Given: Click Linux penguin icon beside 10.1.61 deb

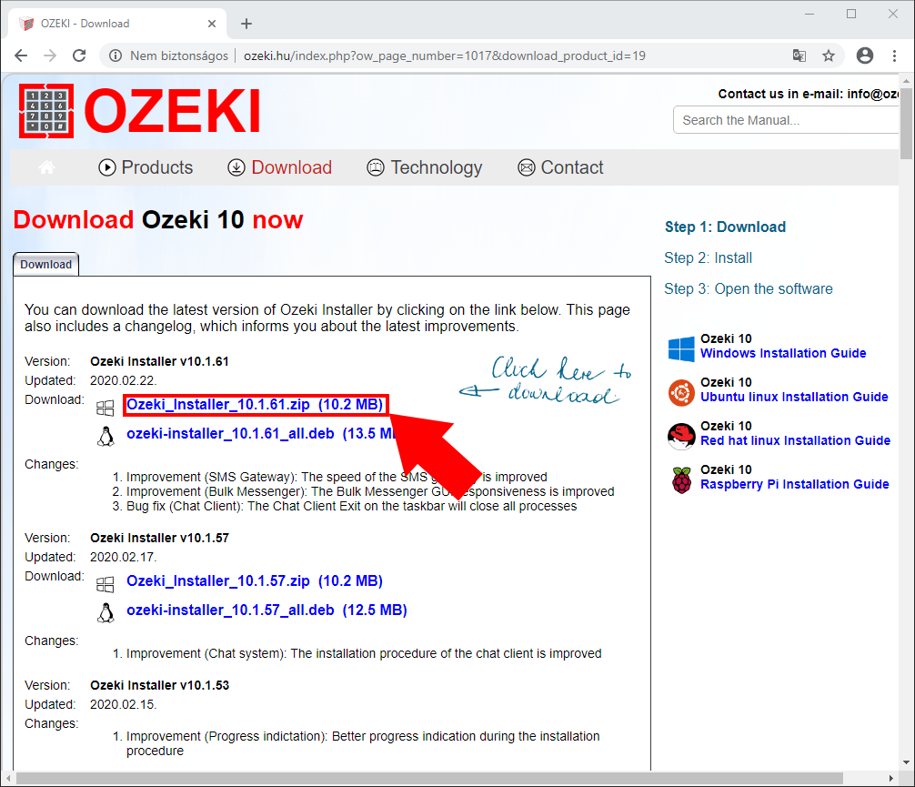Looking at the screenshot, I should (106, 436).
